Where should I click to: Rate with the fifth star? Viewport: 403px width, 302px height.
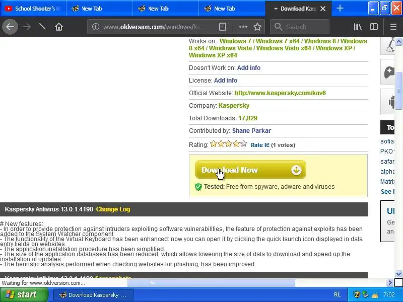[244, 144]
